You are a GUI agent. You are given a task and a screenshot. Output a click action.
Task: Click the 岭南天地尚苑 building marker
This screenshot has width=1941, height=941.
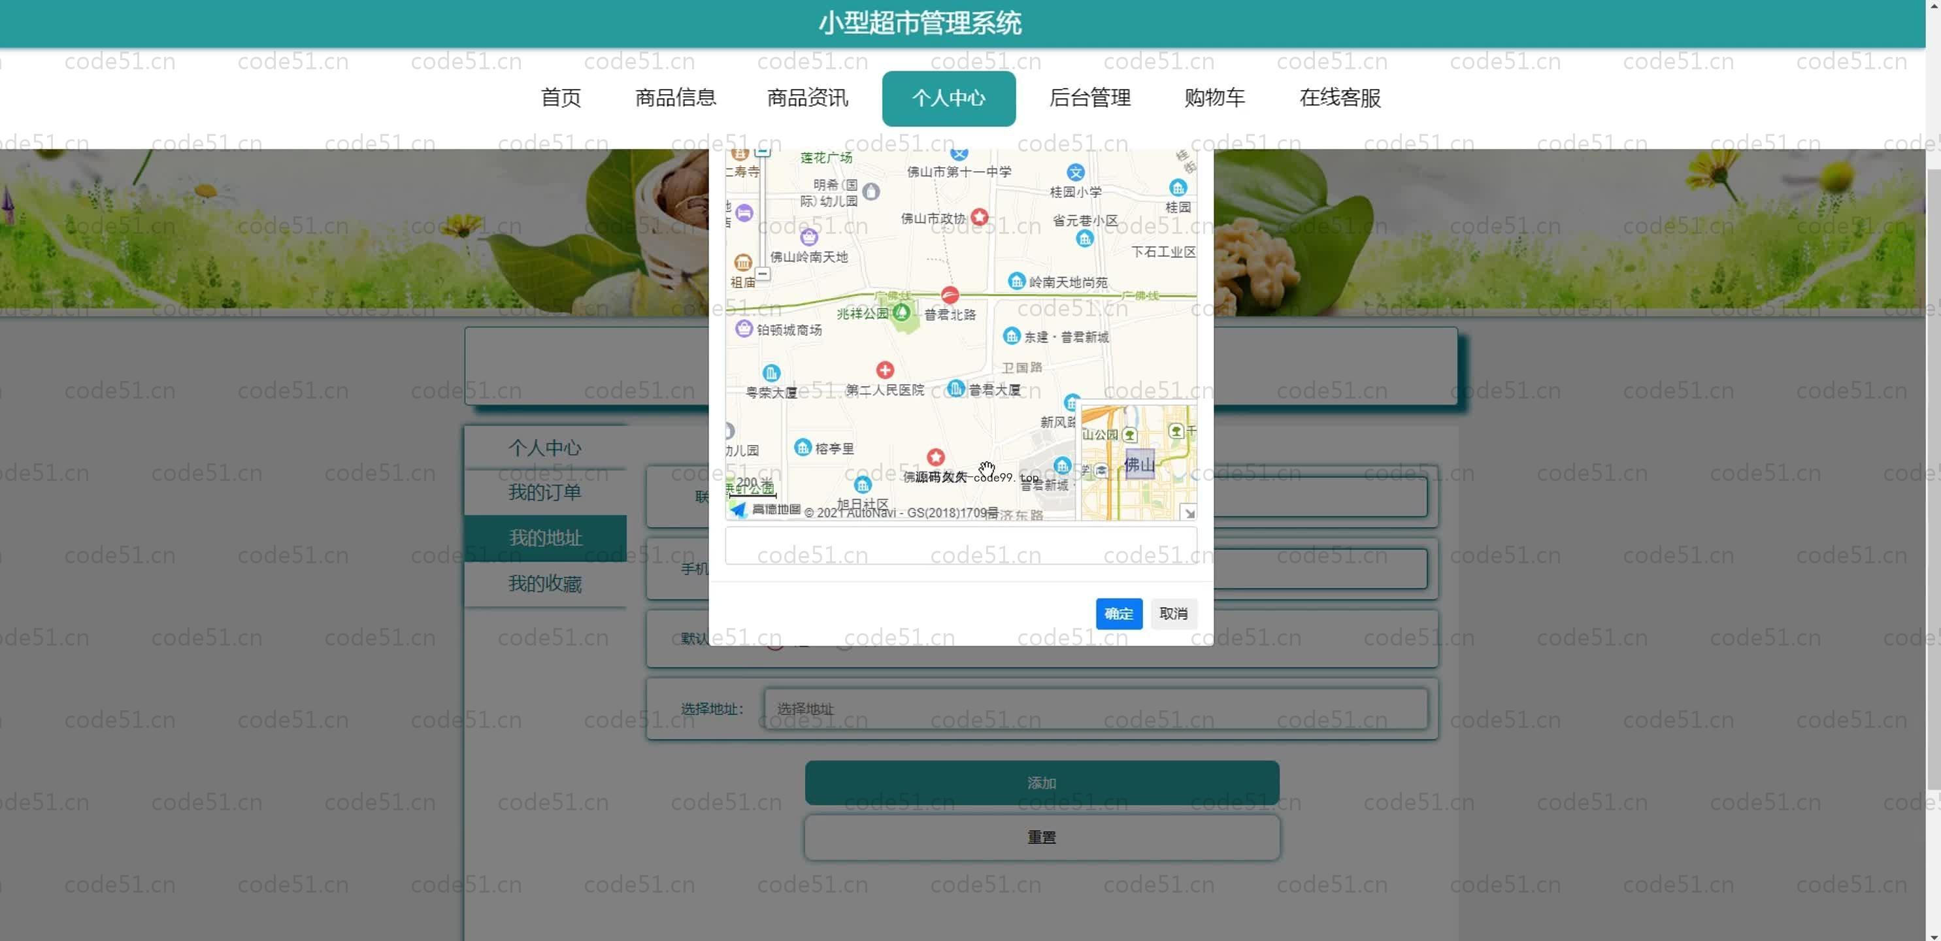click(x=1016, y=281)
